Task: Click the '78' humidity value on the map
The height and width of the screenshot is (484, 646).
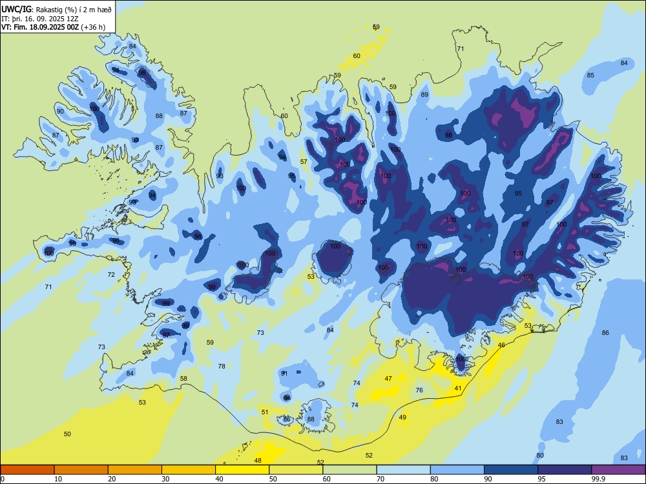Action: coord(222,366)
